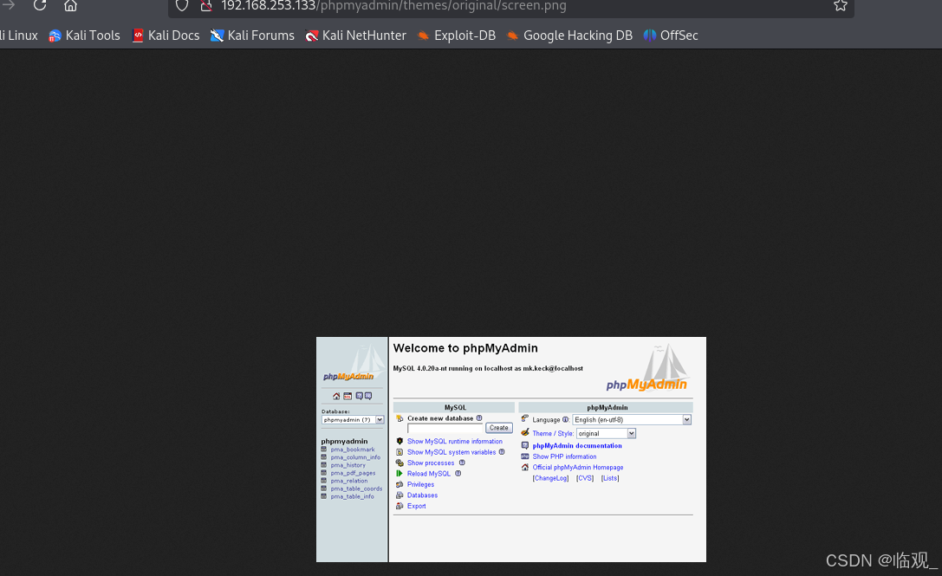Viewport: 942px width, 576px height.
Task: Click the Show processes gears icon
Action: click(400, 463)
